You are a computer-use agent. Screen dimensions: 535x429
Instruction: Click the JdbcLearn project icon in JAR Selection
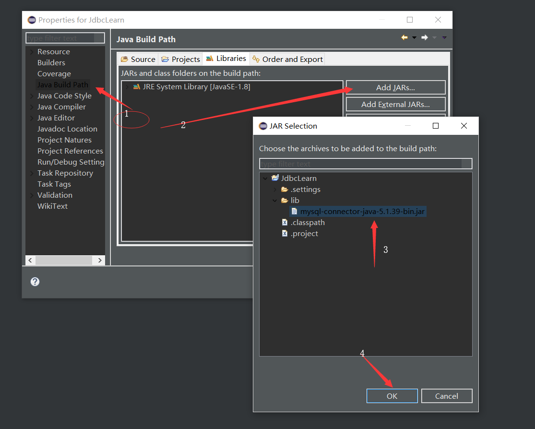pyautogui.click(x=275, y=178)
